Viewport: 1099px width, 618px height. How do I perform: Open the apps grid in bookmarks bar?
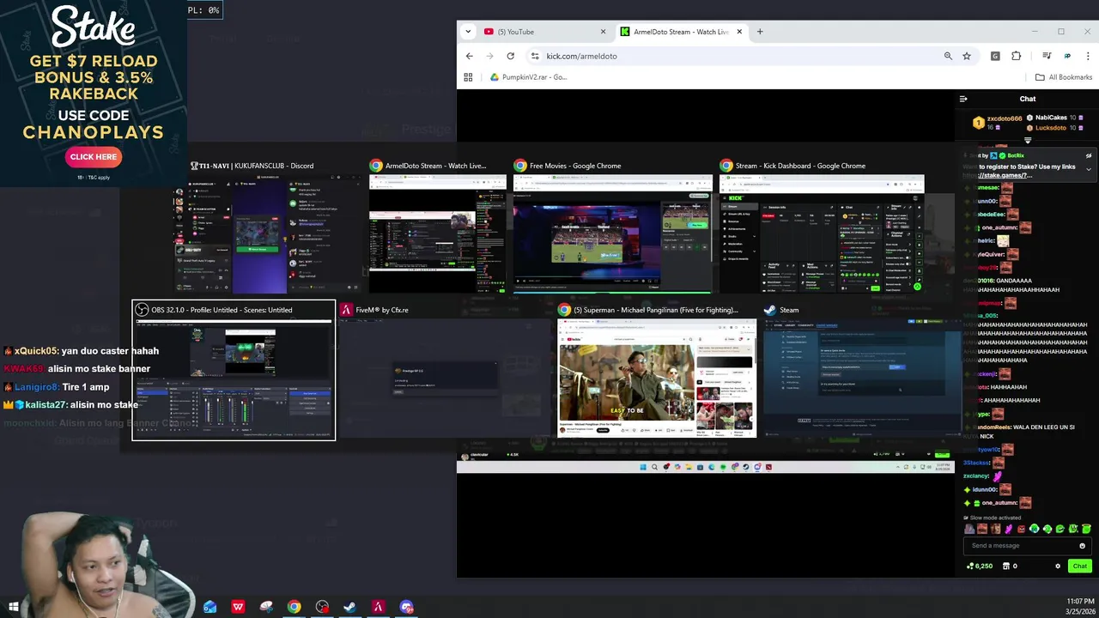468,77
